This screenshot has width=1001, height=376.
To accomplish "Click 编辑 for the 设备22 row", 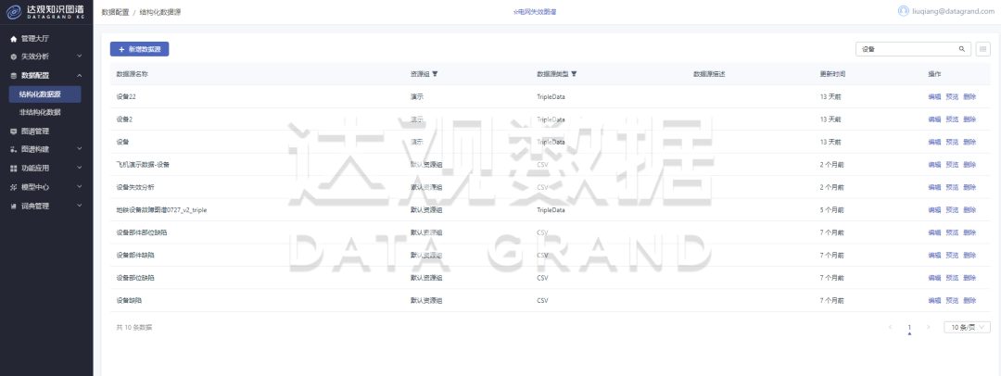I will point(934,96).
